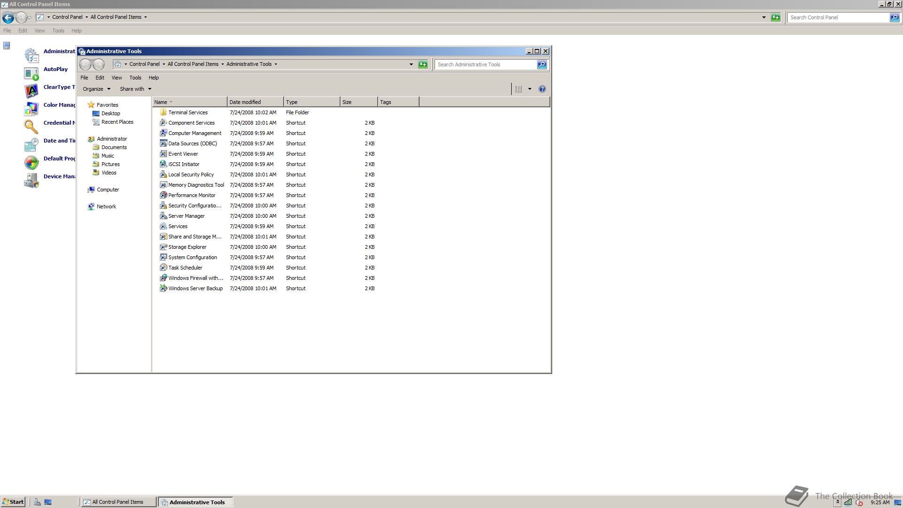Viewport: 903px width, 508px height.
Task: Select Memory Diagnostics Tool icon
Action: pos(163,185)
